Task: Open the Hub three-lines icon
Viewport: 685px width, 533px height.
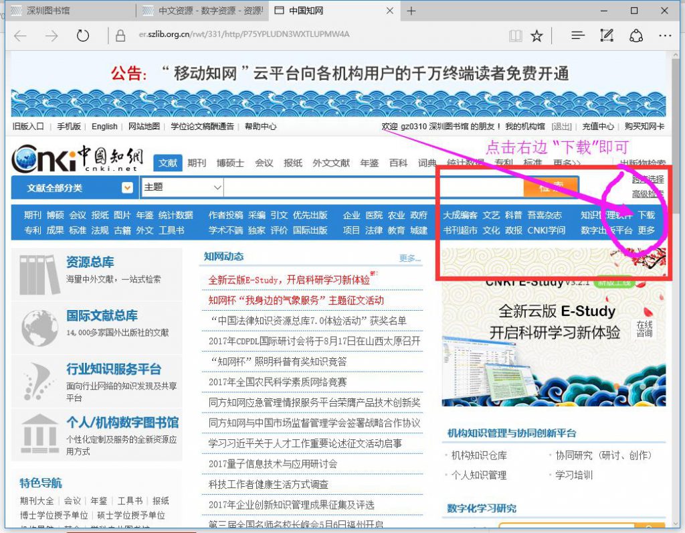Action: [578, 36]
